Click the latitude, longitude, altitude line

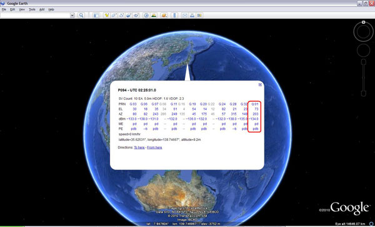159,140
